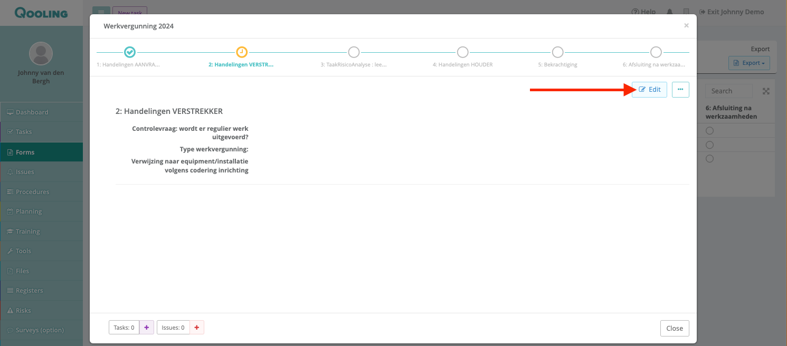Go to step 4 Handelingen HOUDER circle
Screen dimensions: 787x346
pos(462,52)
